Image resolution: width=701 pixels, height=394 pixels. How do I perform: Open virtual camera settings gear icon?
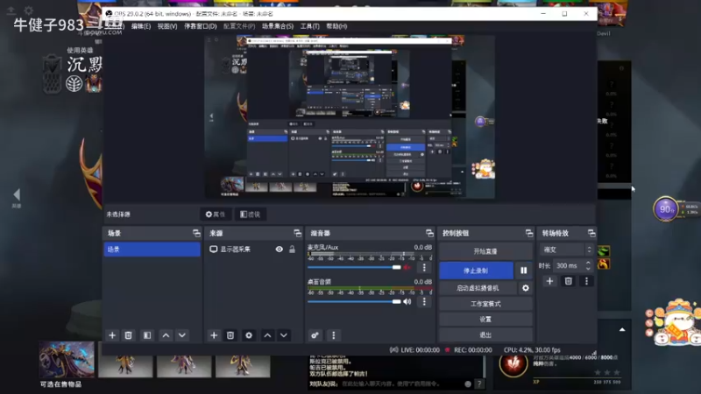pyautogui.click(x=526, y=288)
